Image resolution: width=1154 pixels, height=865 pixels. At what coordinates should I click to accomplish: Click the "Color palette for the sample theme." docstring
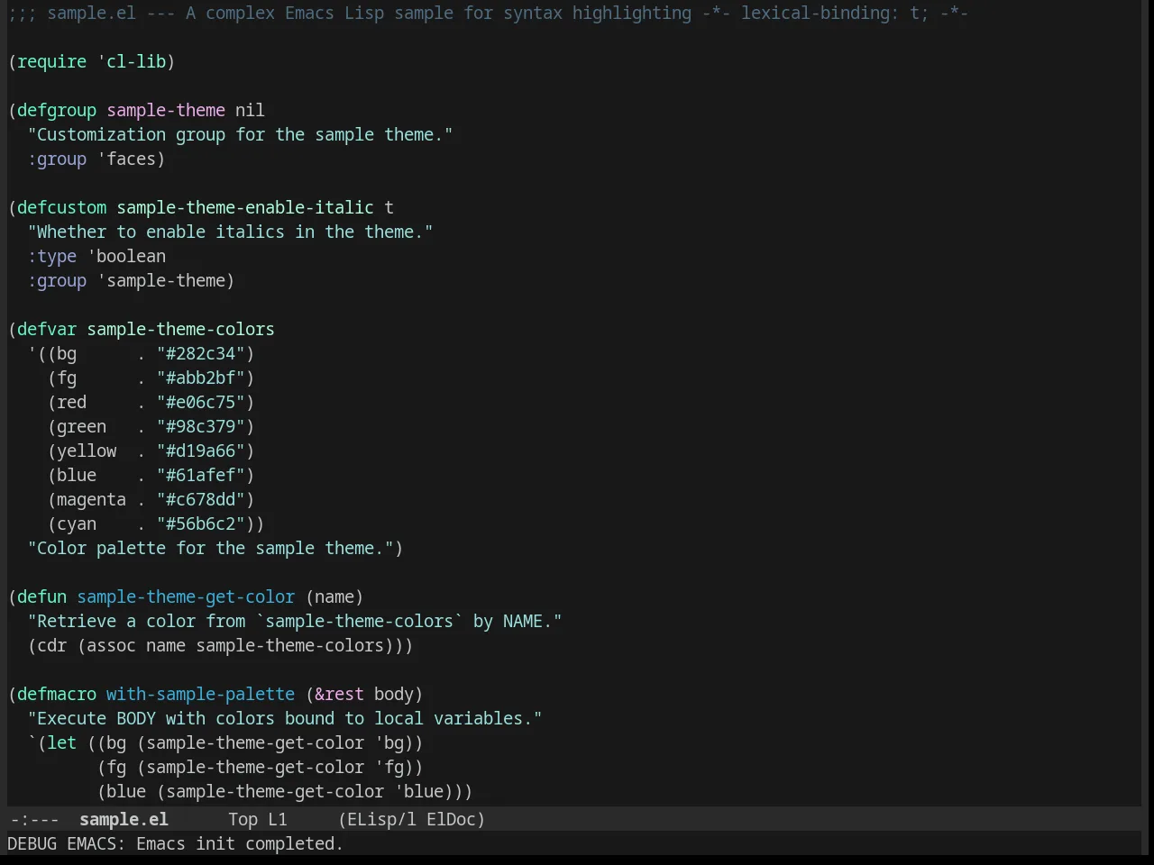pyautogui.click(x=210, y=548)
